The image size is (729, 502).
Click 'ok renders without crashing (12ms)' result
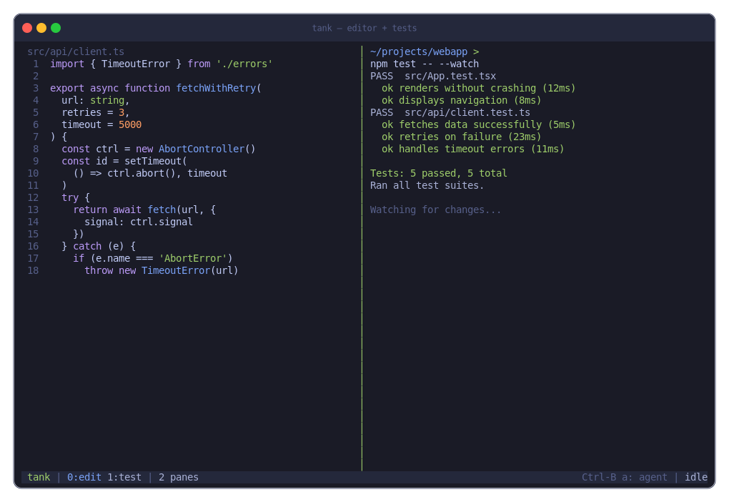tap(478, 88)
